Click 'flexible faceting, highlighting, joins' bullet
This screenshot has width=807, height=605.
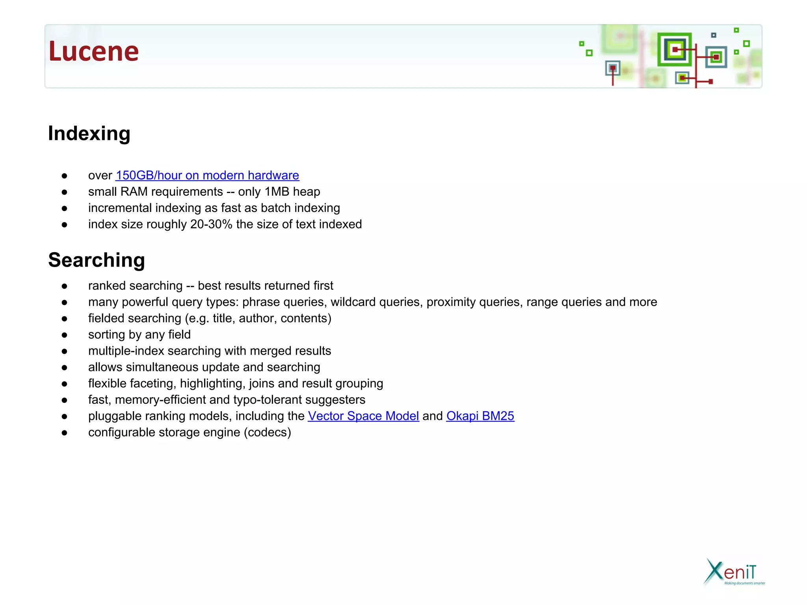pyautogui.click(x=236, y=384)
